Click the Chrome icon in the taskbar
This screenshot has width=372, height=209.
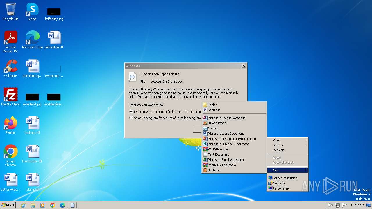(x=53, y=205)
